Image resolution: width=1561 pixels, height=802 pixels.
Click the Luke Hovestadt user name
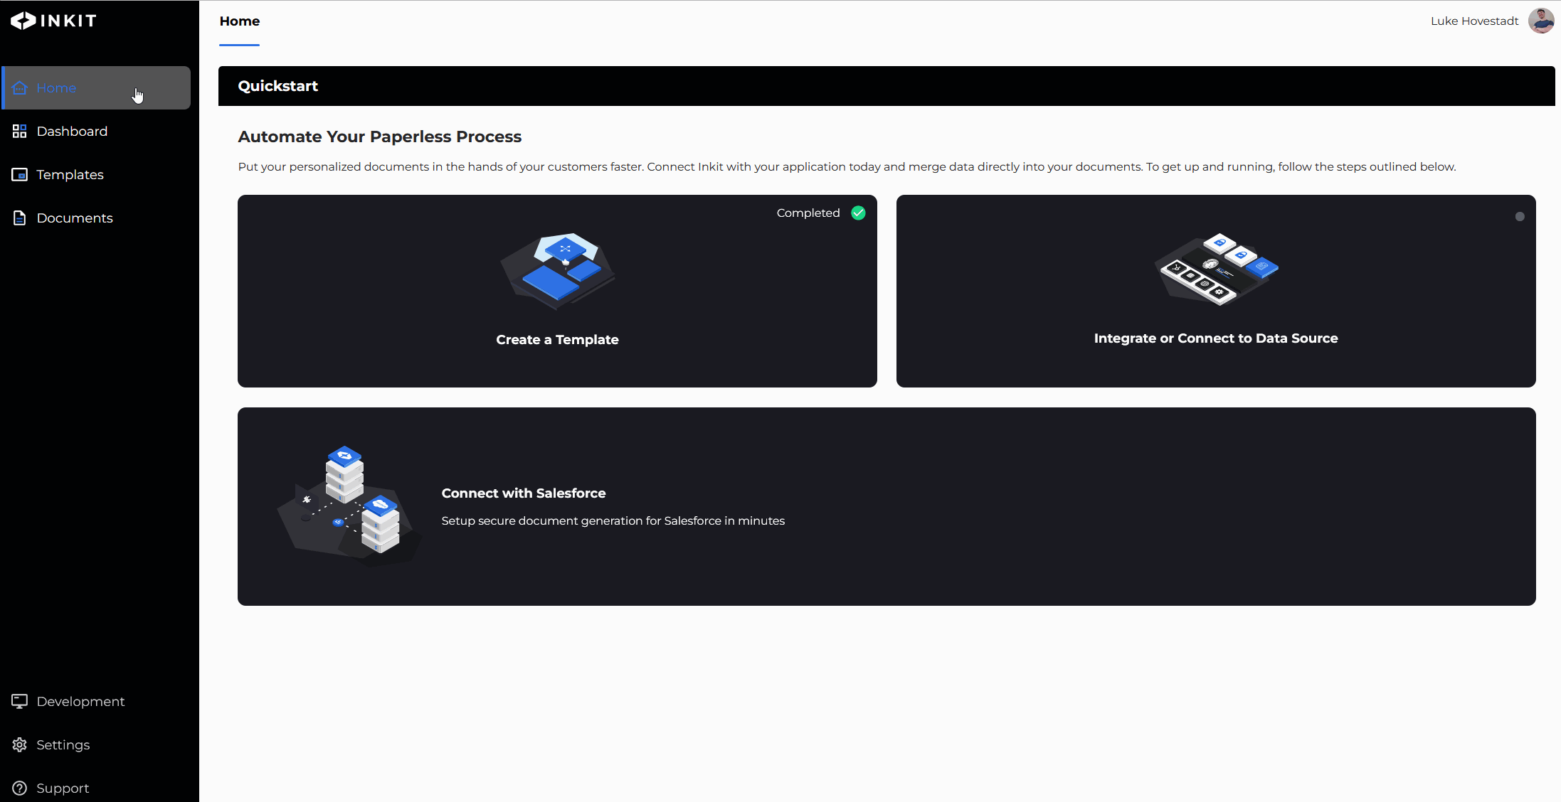click(x=1474, y=21)
